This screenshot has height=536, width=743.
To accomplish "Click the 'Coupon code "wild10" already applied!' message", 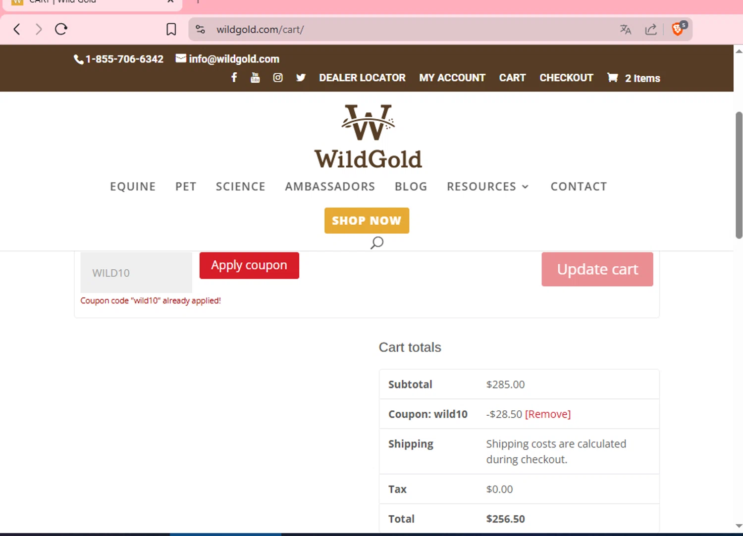I will click(x=151, y=300).
